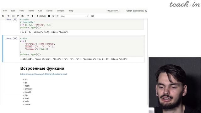Restart kernel and run all fast-forward icon
The image size is (201, 113).
[x=58, y=16]
